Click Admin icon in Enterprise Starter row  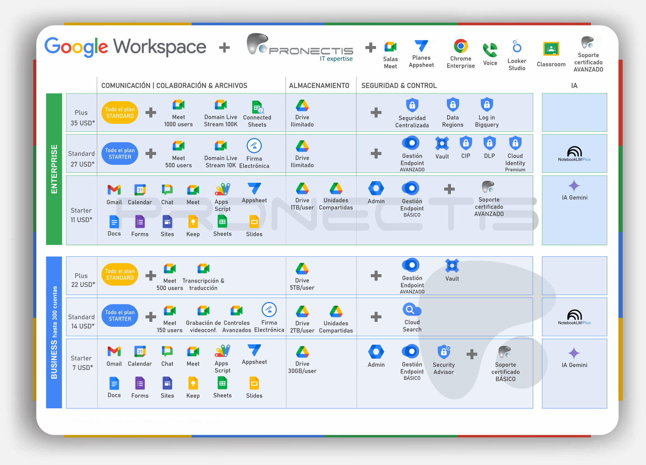point(376,188)
